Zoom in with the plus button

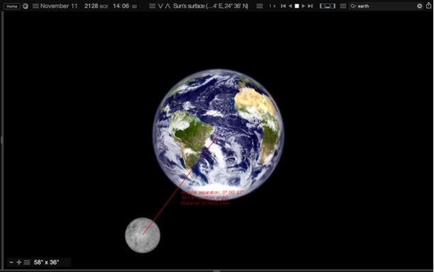click(19, 262)
